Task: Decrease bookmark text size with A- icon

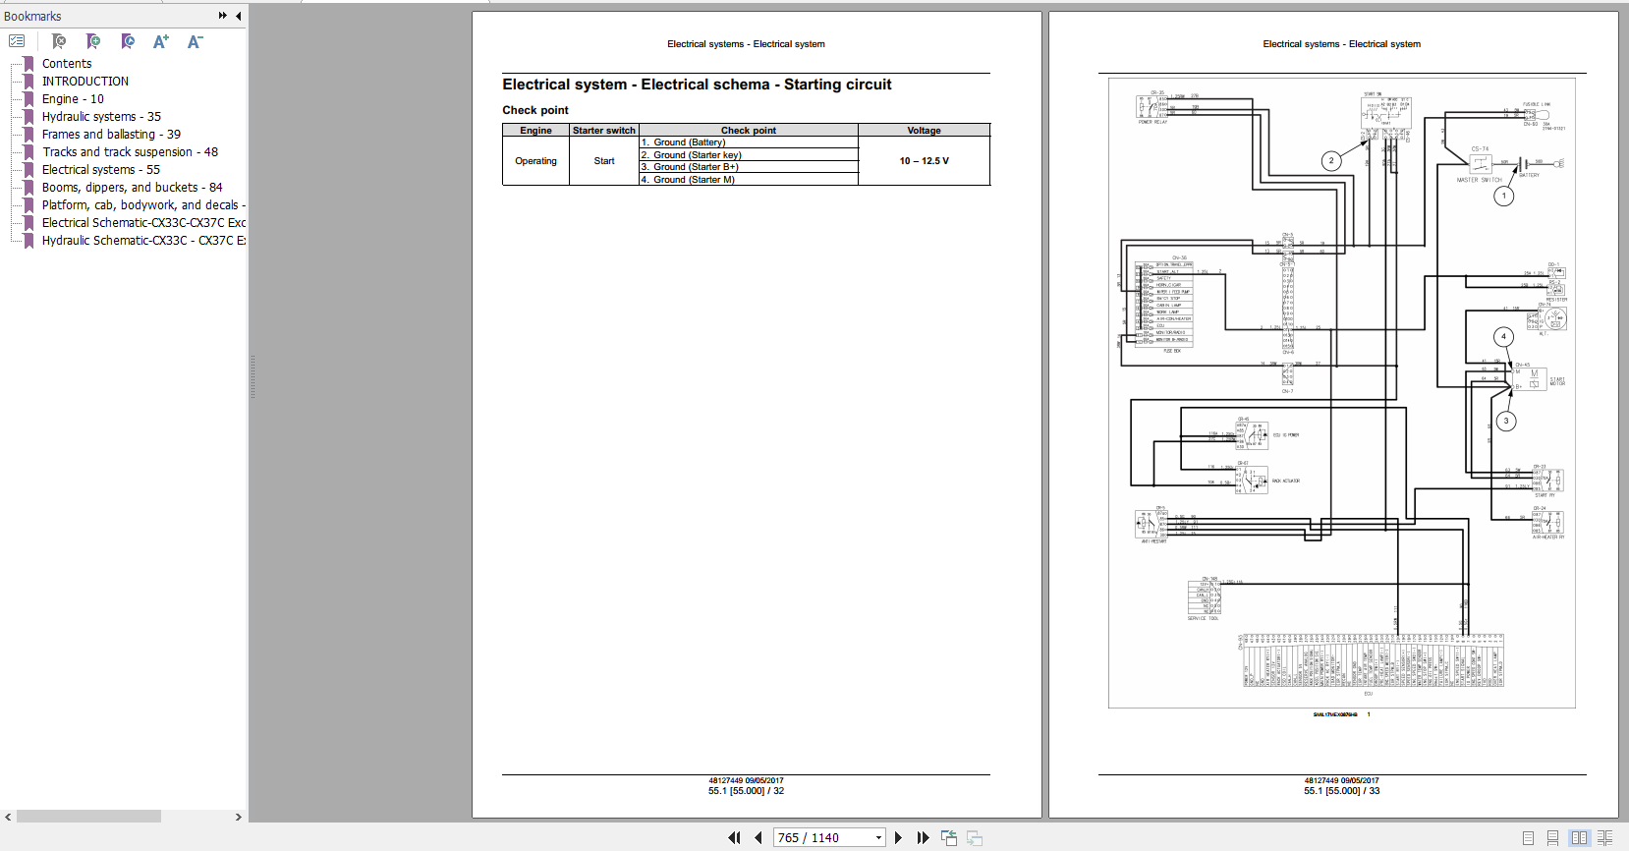Action: tap(195, 41)
